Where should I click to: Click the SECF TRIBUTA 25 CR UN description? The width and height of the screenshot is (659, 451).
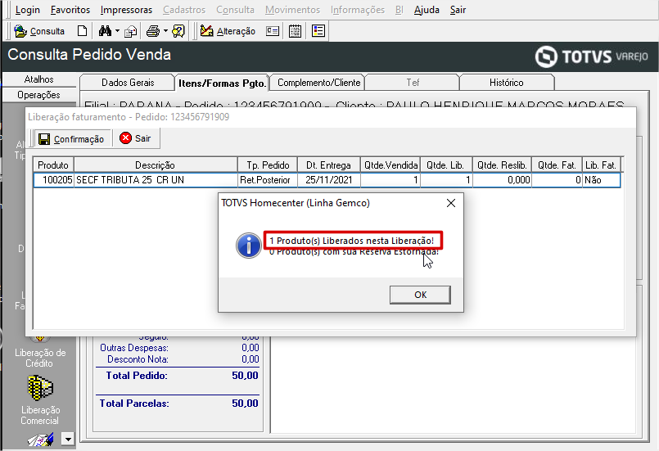tap(156, 180)
